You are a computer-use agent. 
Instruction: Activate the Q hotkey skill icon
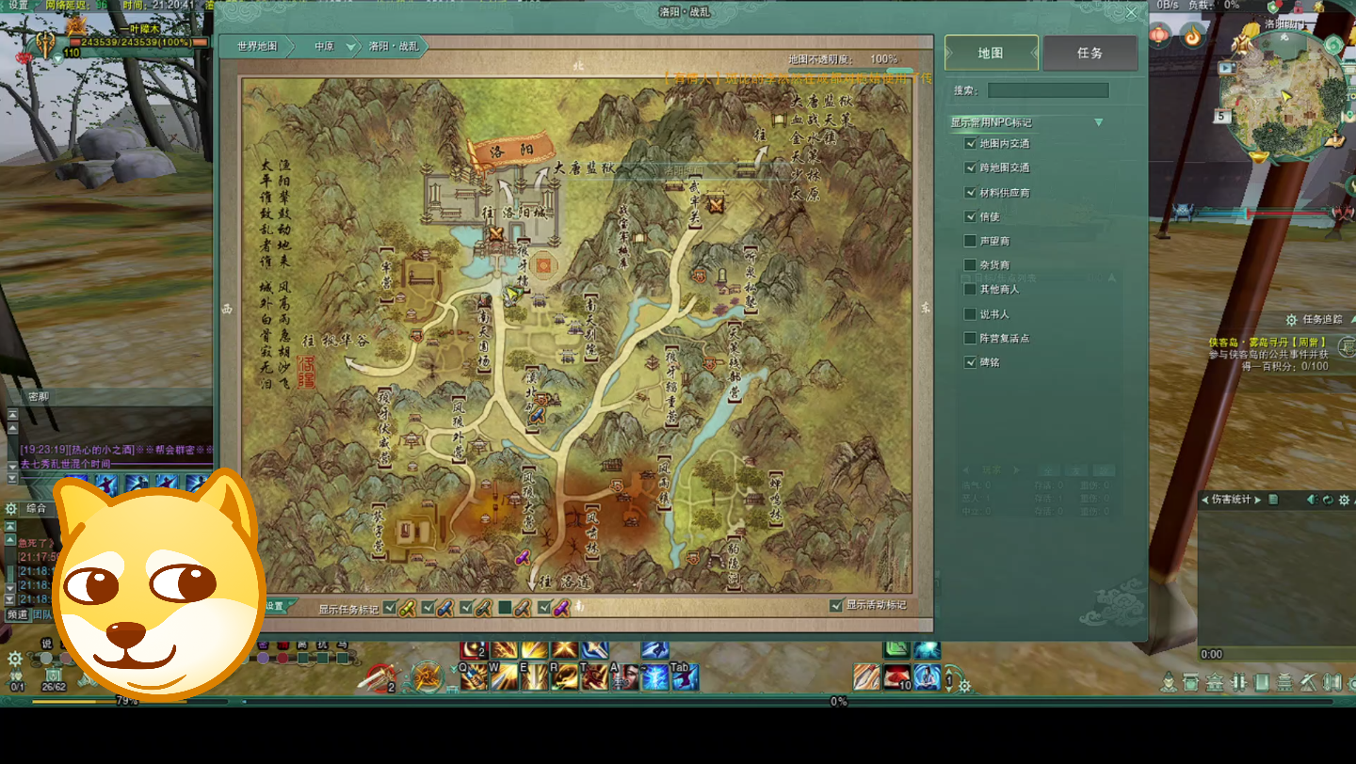click(474, 677)
